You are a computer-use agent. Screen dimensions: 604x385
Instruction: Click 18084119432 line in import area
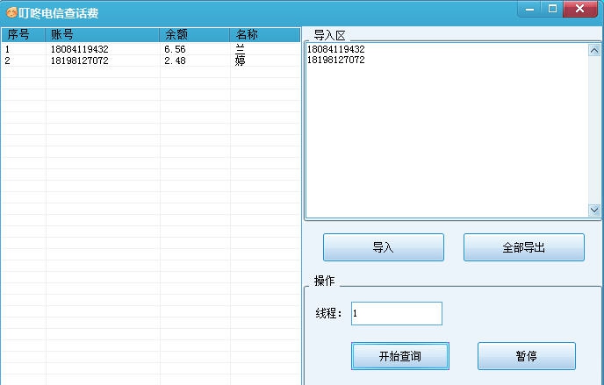tap(335, 49)
